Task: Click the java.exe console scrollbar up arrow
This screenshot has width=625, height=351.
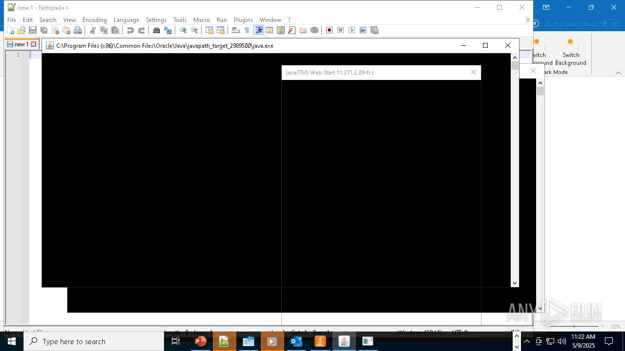Action: pos(515,57)
